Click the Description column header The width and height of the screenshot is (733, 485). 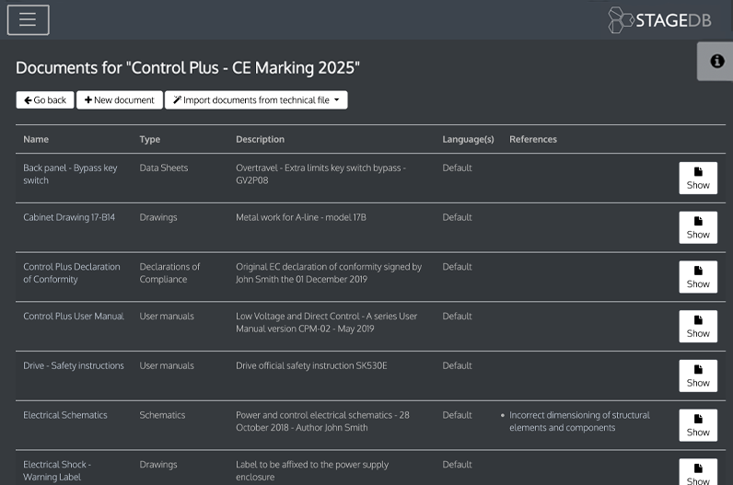click(260, 139)
